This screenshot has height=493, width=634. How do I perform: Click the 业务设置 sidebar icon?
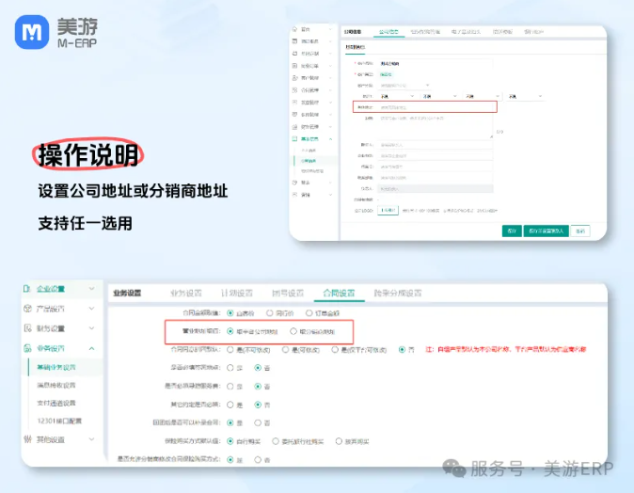pos(28,348)
